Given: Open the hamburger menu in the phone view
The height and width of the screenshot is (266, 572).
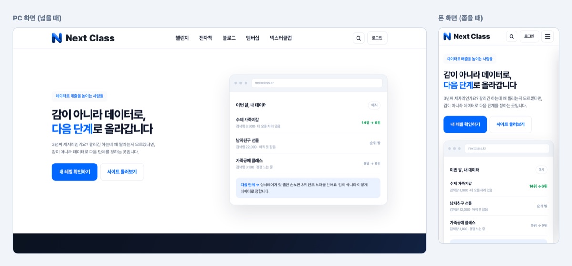Looking at the screenshot, I should (548, 36).
